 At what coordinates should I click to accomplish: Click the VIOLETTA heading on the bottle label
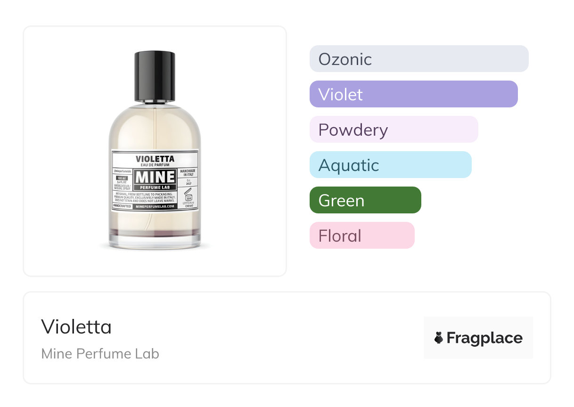155,159
